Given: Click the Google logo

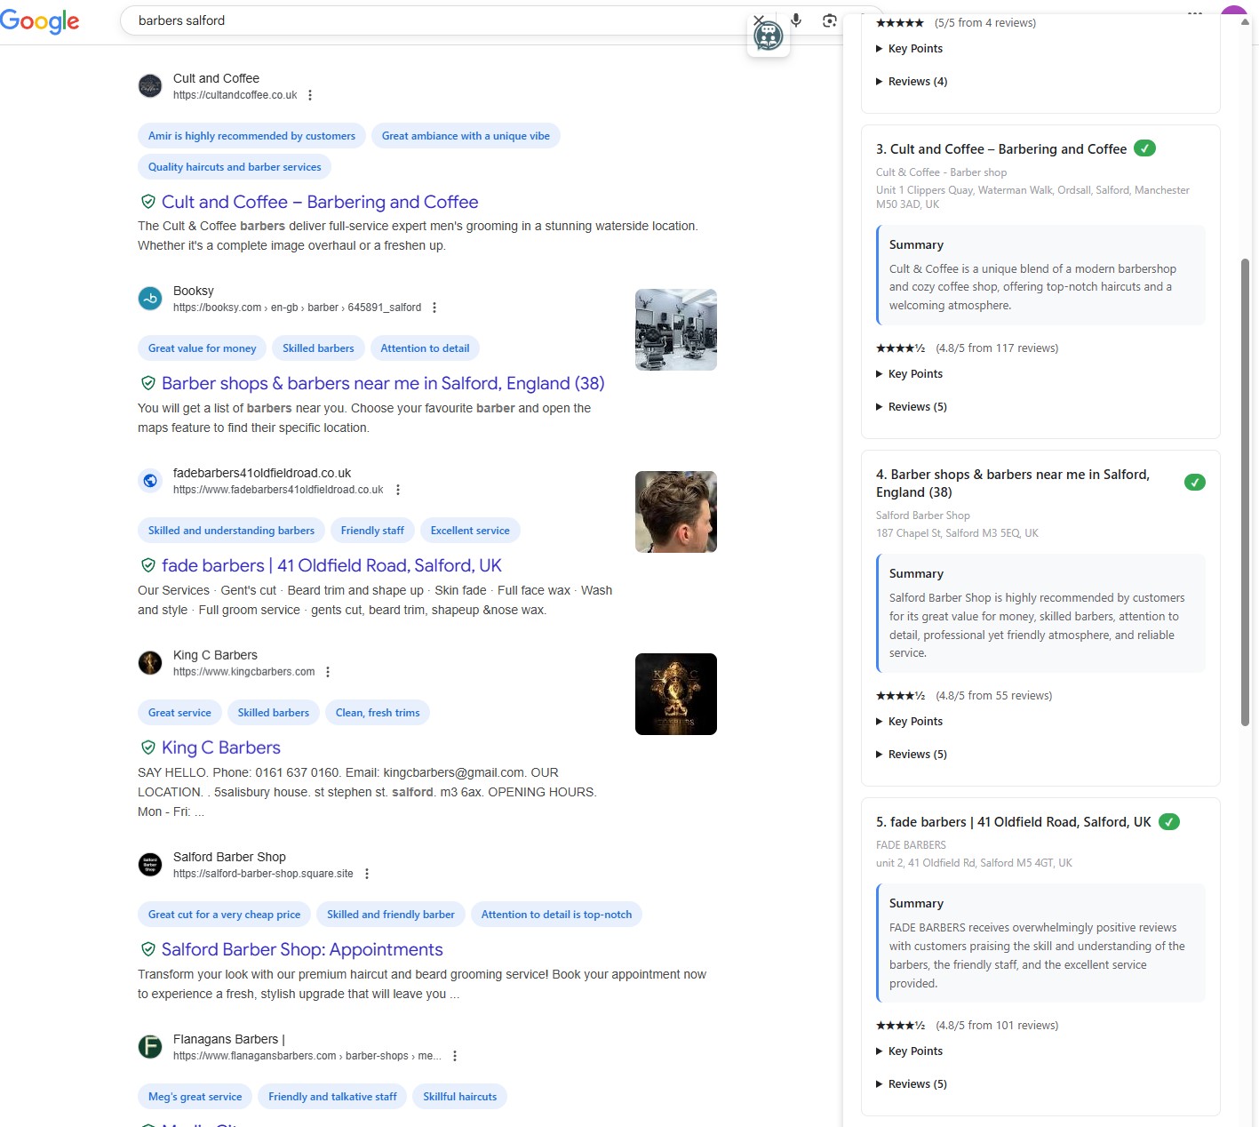Looking at the screenshot, I should (x=40, y=21).
